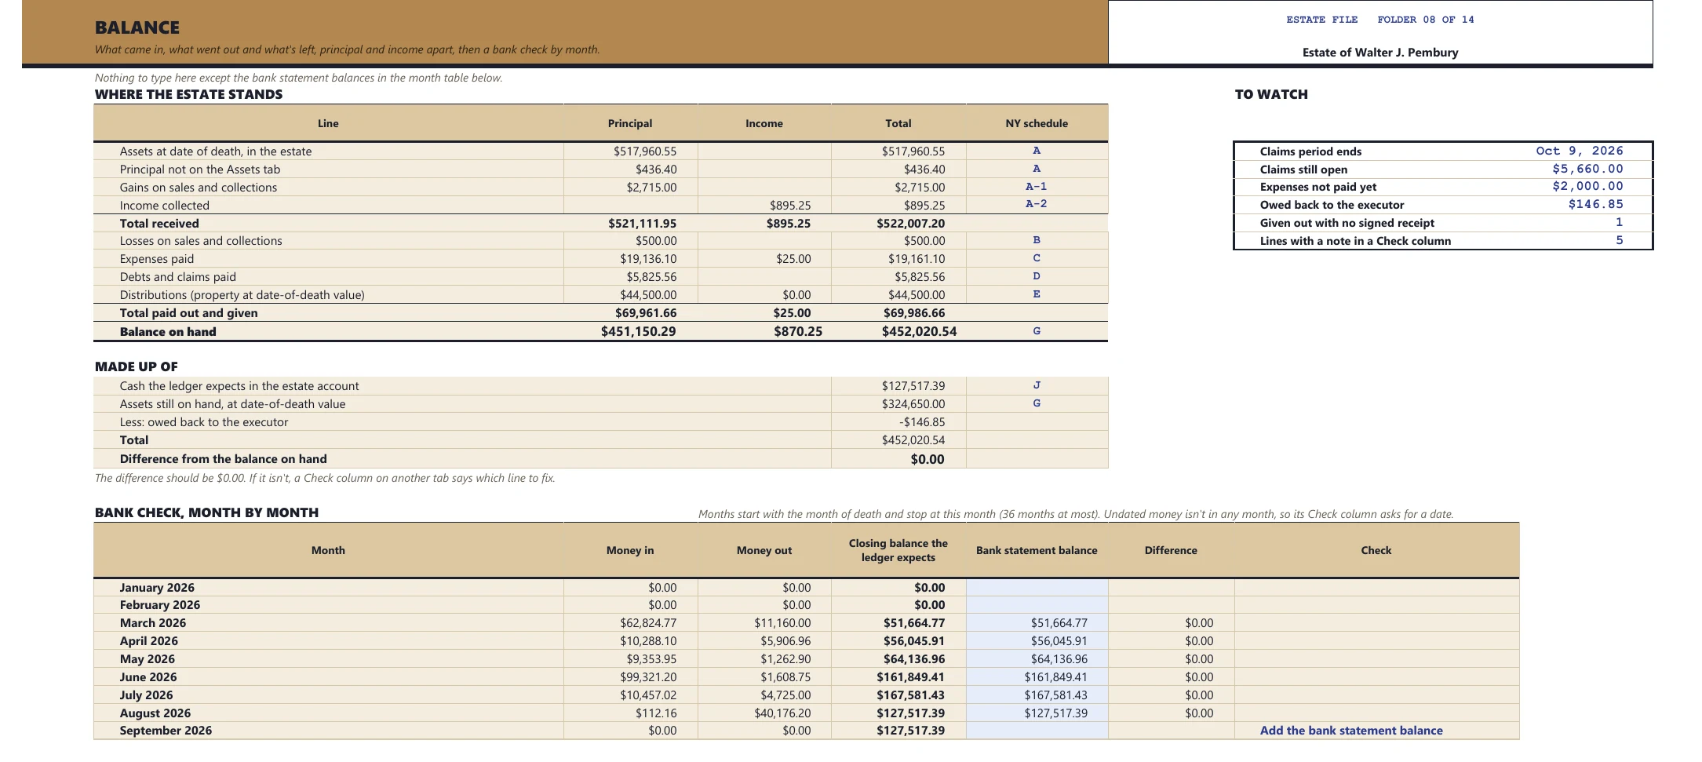The height and width of the screenshot is (762, 1702).
Task: Open NY schedule A-1 link for Gains
Action: (1036, 187)
